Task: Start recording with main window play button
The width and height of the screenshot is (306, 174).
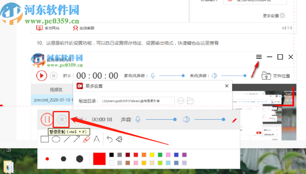Action: [x=42, y=76]
